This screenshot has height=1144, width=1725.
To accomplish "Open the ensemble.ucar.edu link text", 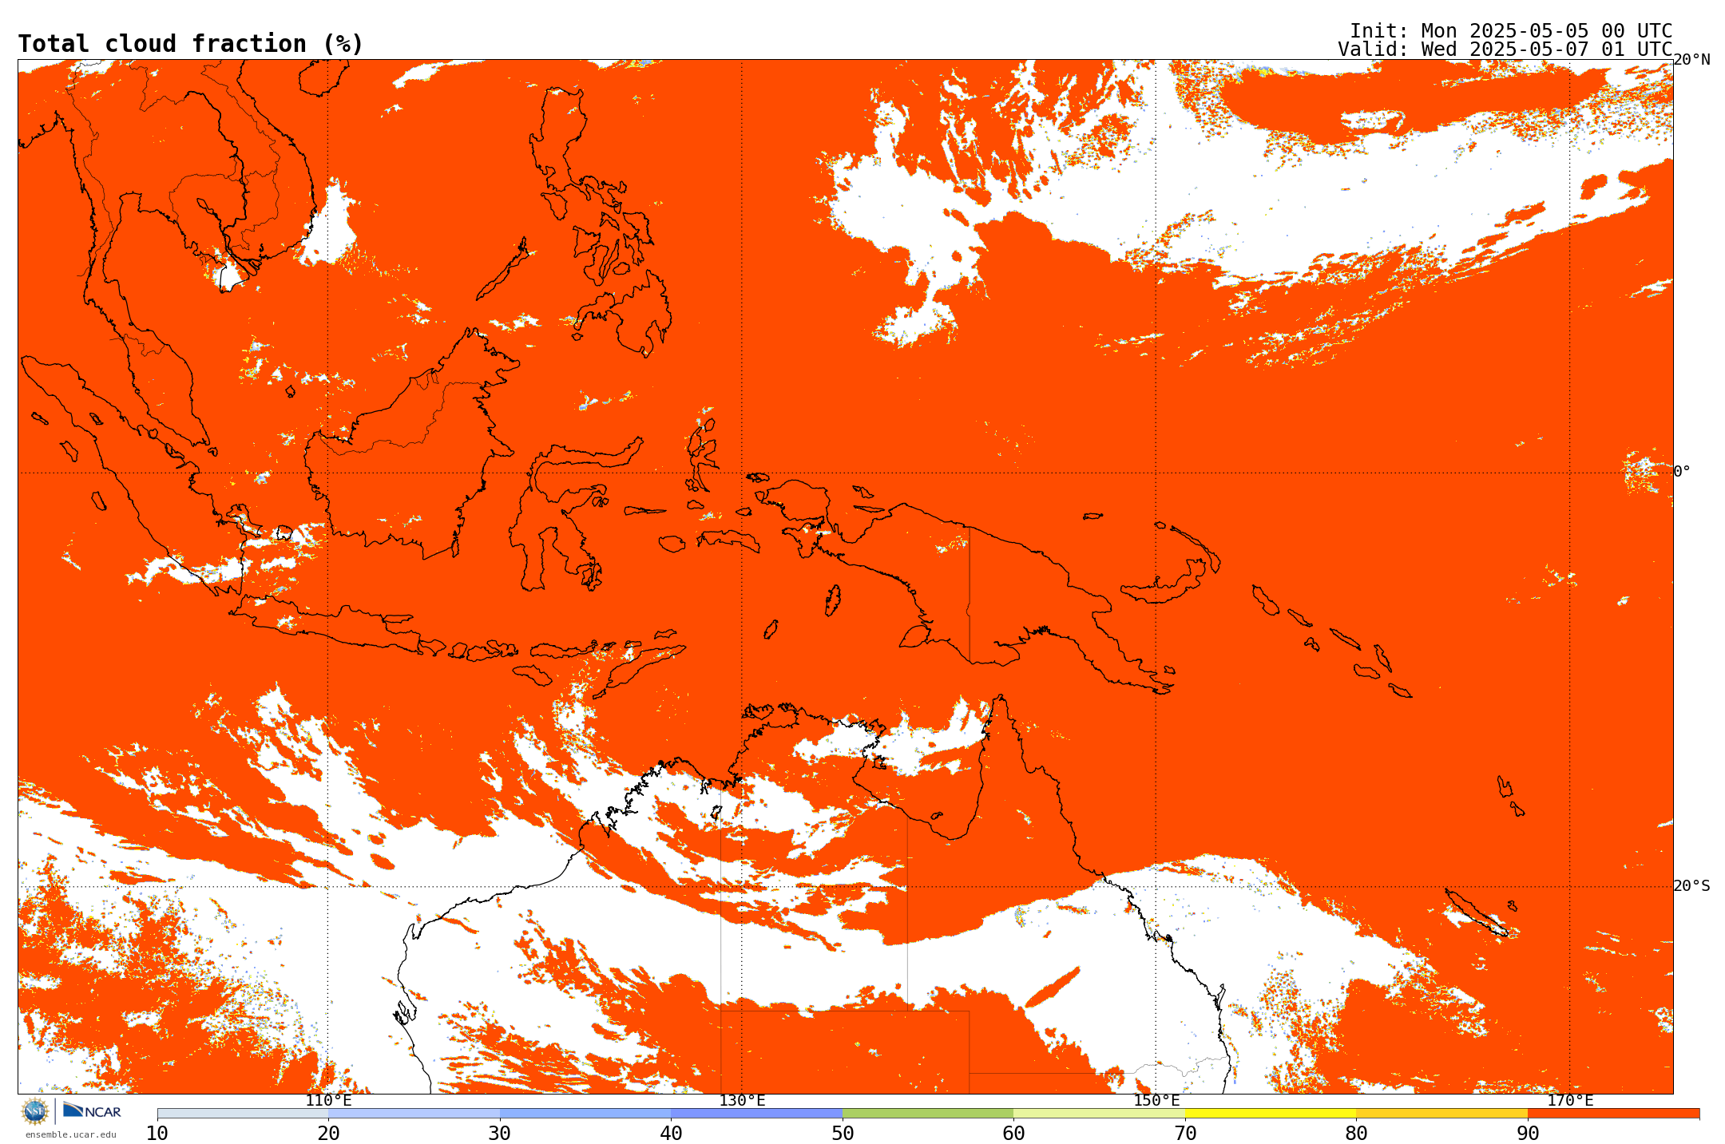I will coord(70,1134).
